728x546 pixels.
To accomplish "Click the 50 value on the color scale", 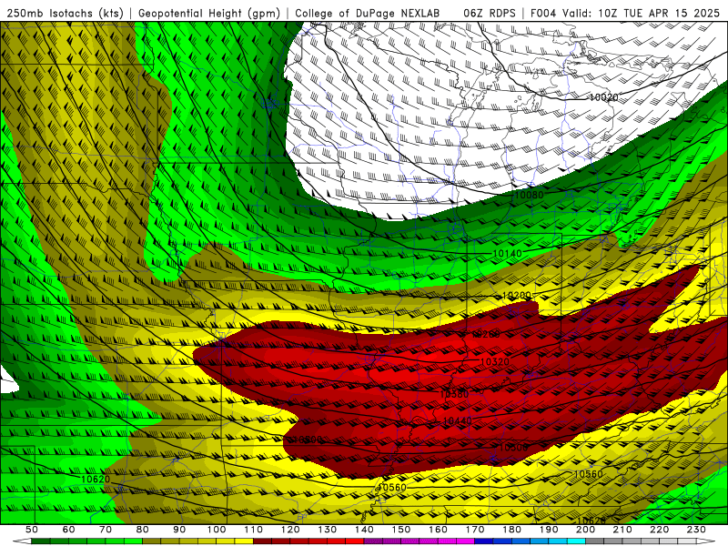I will pyautogui.click(x=32, y=530).
